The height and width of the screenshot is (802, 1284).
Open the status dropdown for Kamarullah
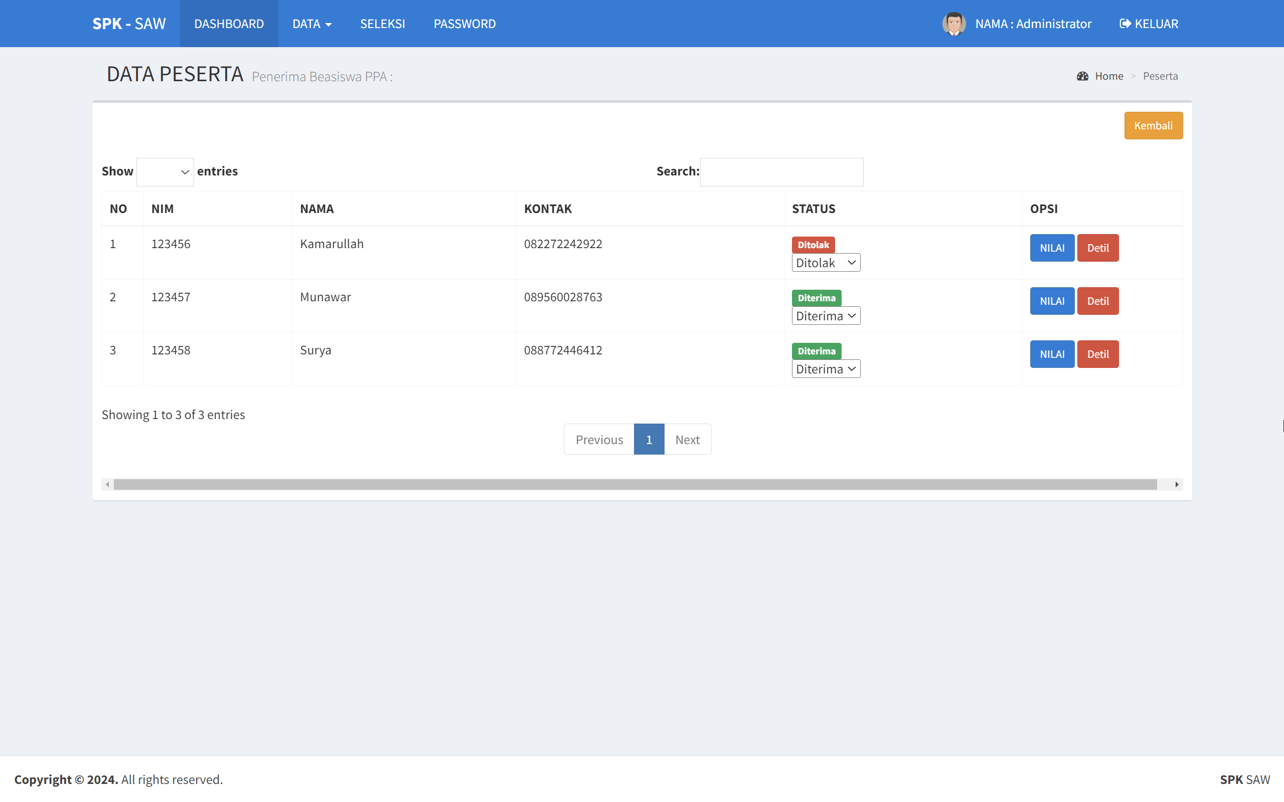point(826,262)
